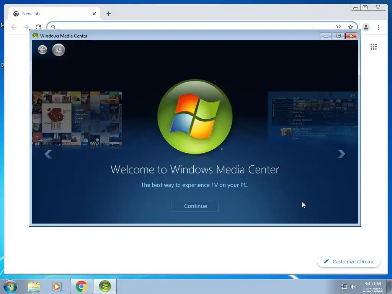Open Chrome's three-dot menu
Screen dimensions: 392x294
[x=378, y=27]
